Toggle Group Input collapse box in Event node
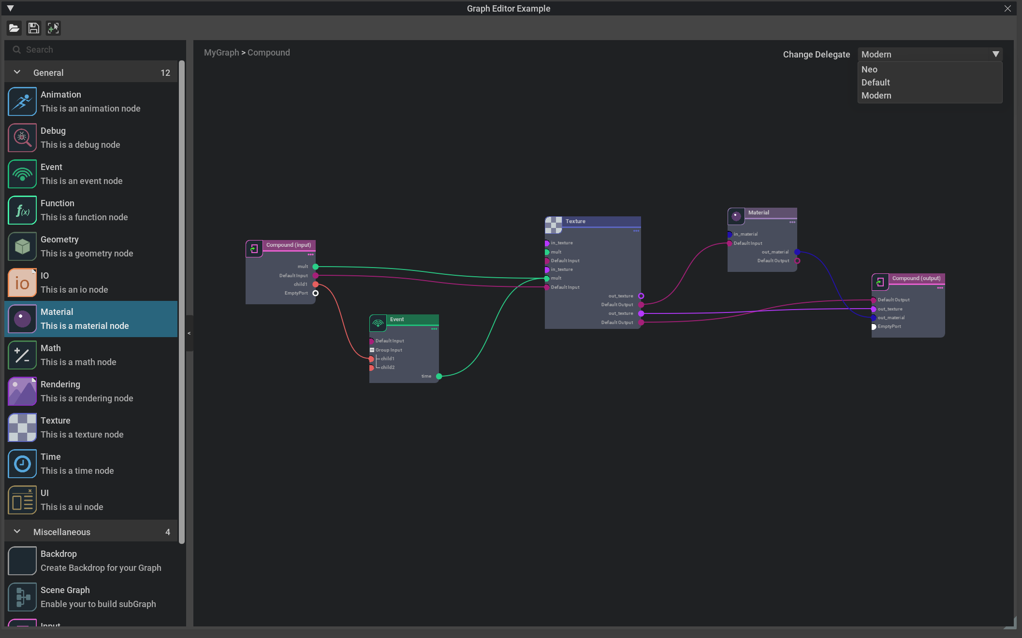 (372, 350)
